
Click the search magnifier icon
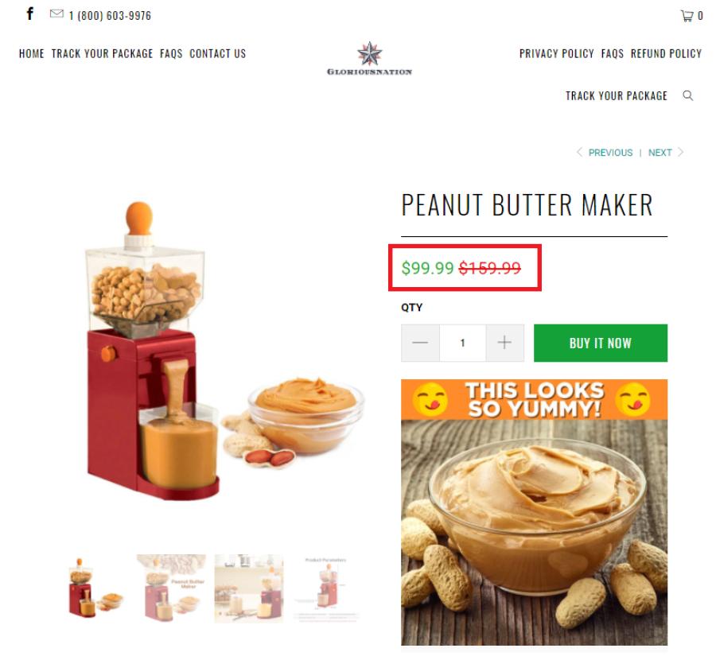(x=687, y=95)
